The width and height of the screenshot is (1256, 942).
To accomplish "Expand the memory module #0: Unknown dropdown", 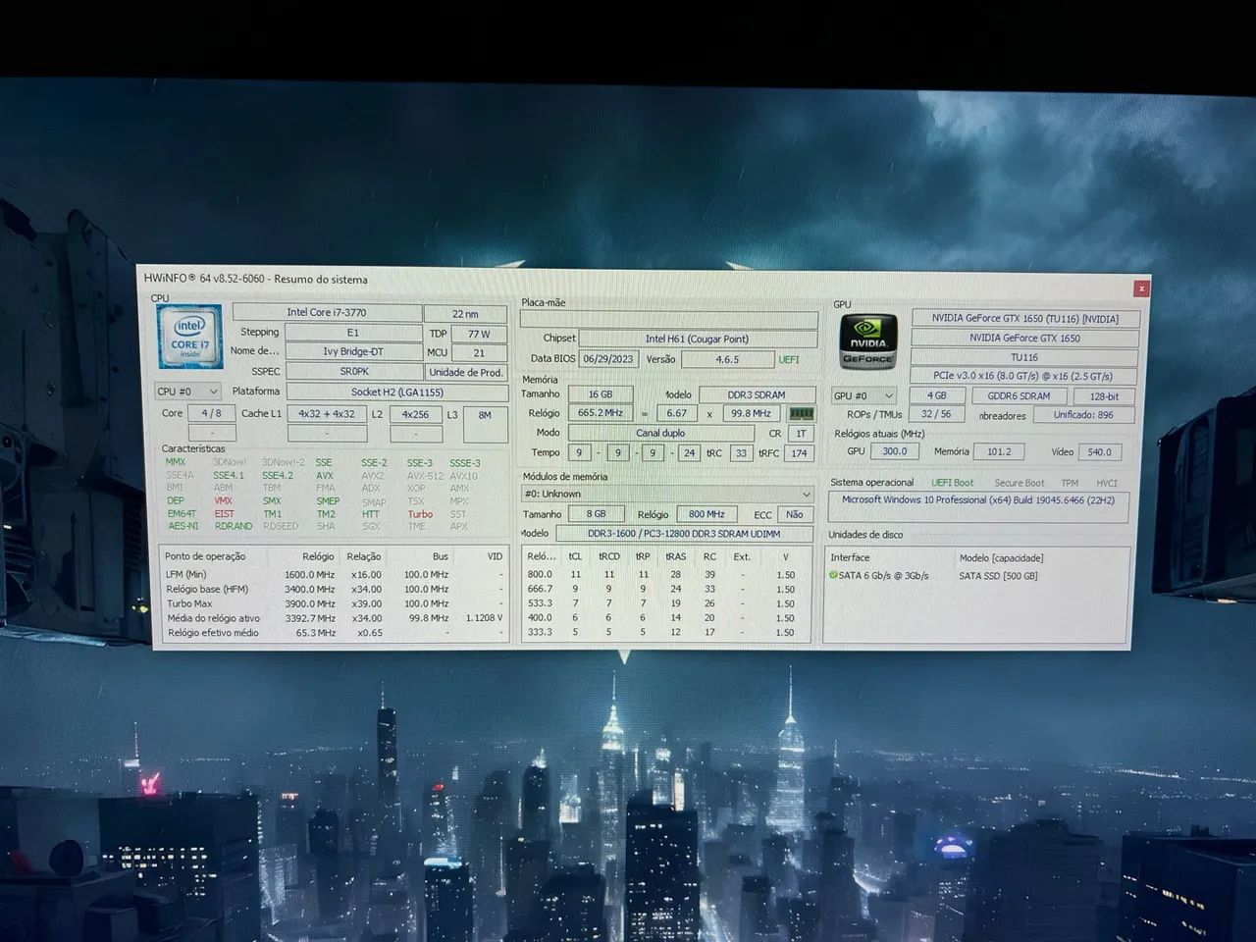I will tap(667, 494).
